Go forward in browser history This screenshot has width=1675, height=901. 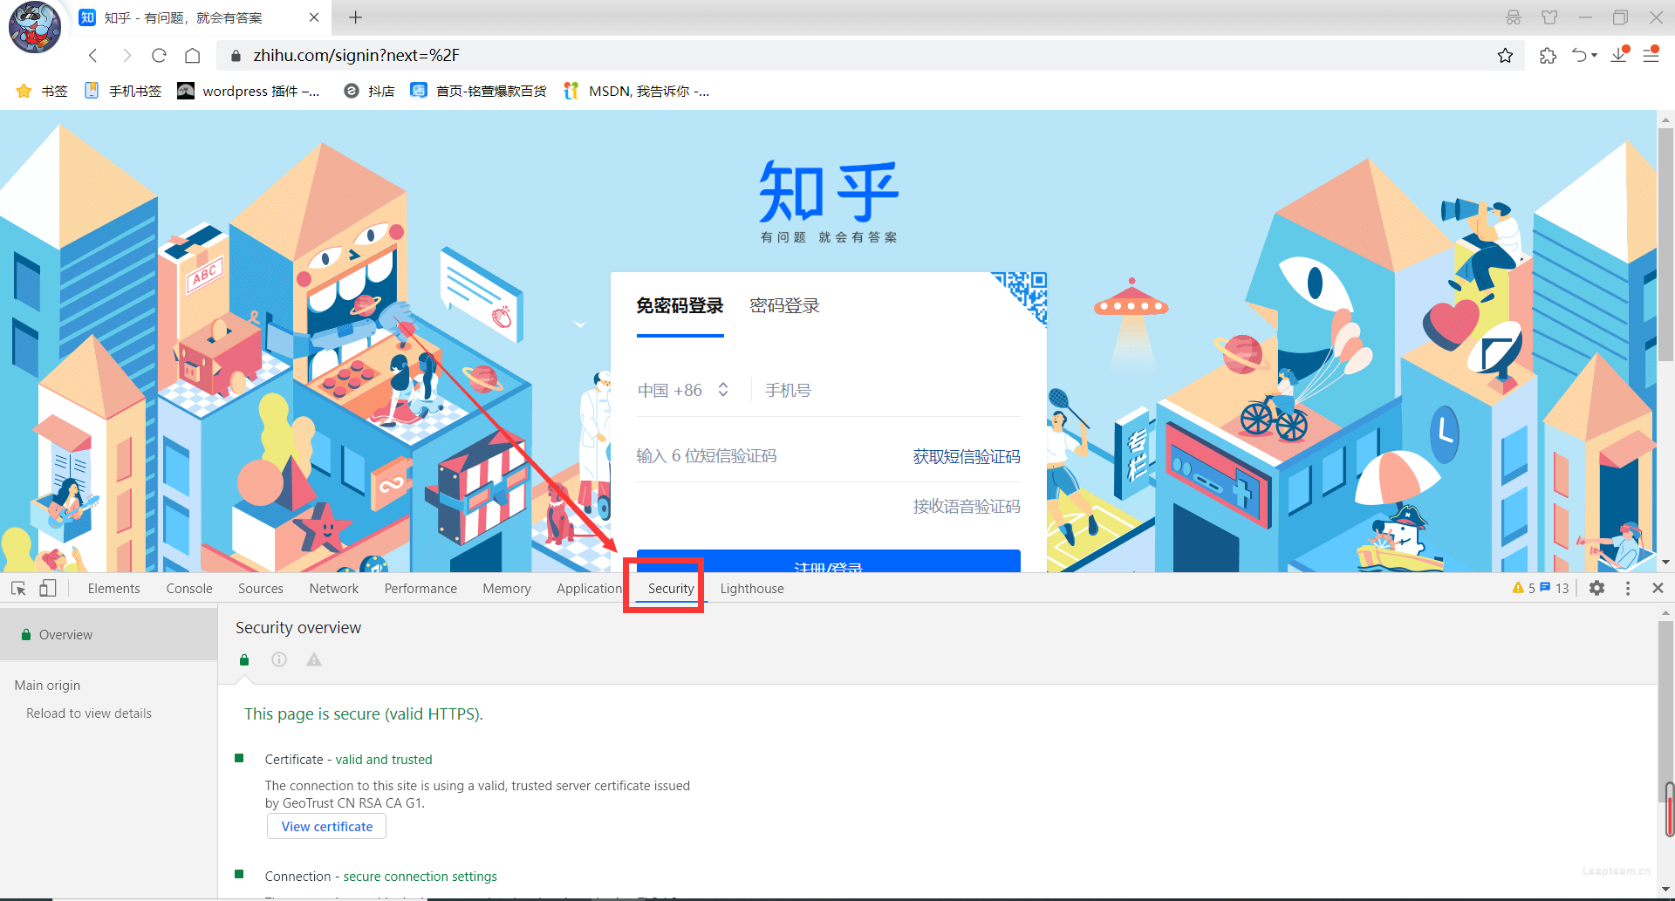click(x=126, y=56)
